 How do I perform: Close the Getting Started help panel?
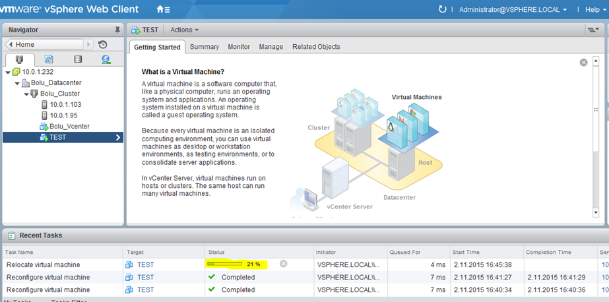click(583, 63)
